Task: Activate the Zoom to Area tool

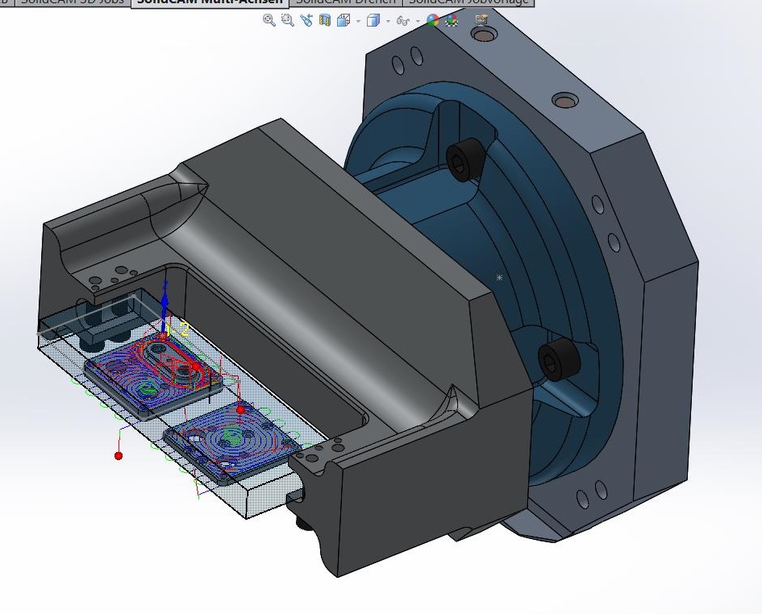Action: pos(287,21)
